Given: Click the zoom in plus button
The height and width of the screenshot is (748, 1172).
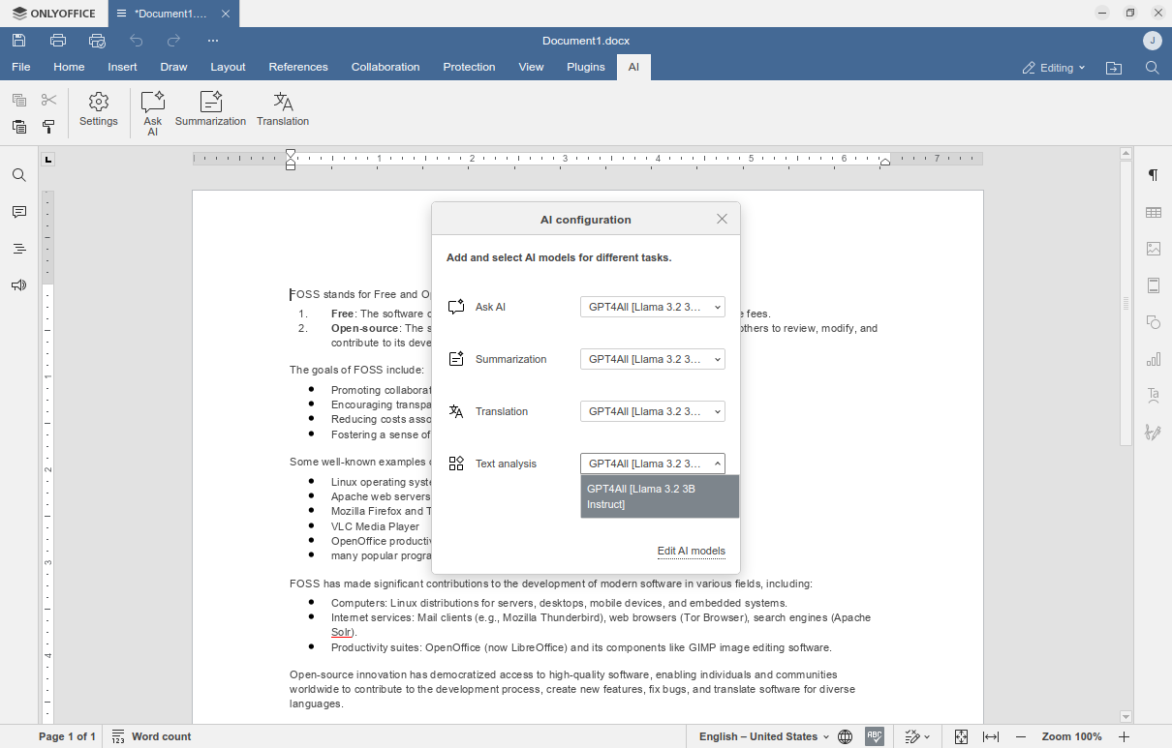Looking at the screenshot, I should coord(1124,736).
